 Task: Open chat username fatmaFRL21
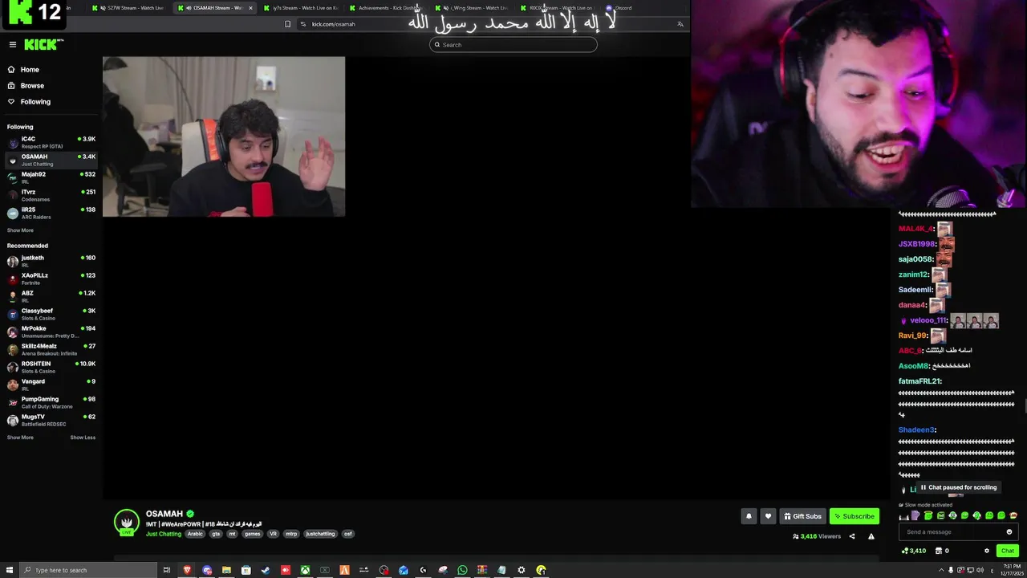pos(919,381)
